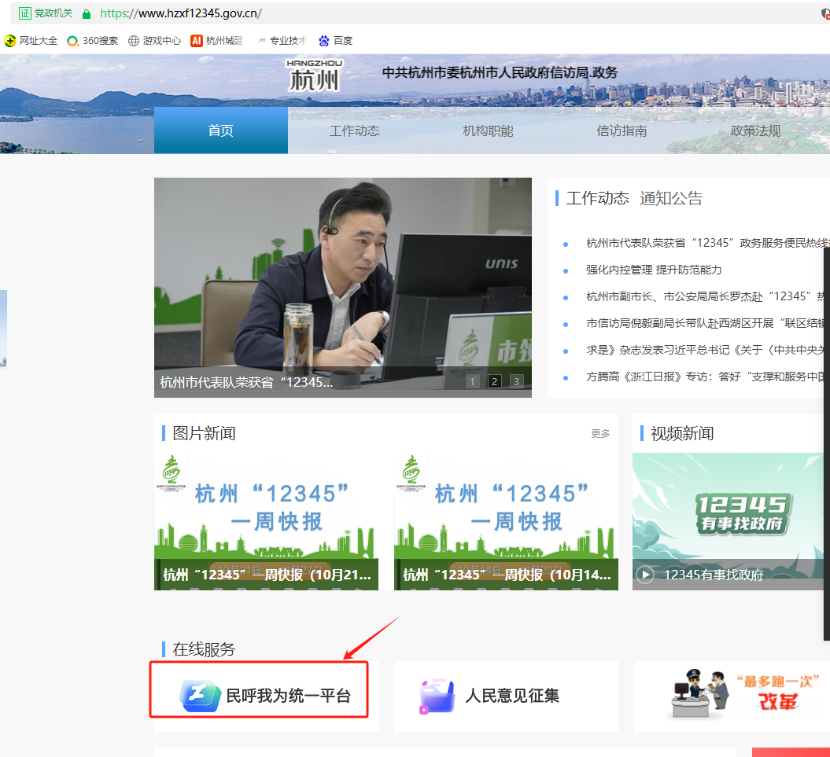Open 一周快报 (10月14...) picture news

click(x=506, y=521)
